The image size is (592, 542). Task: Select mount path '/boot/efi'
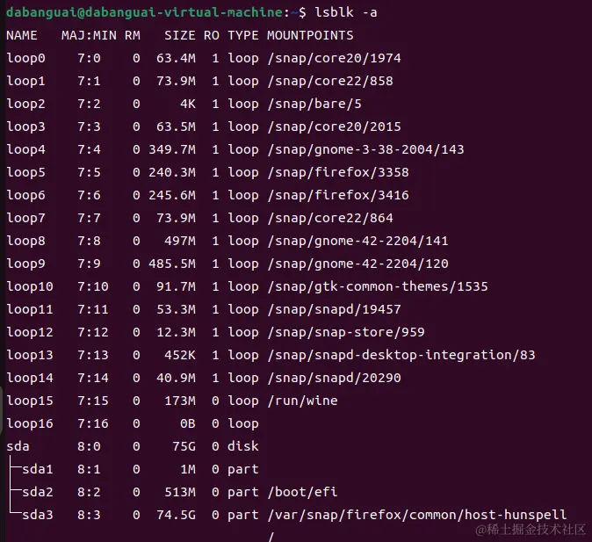[x=302, y=493]
